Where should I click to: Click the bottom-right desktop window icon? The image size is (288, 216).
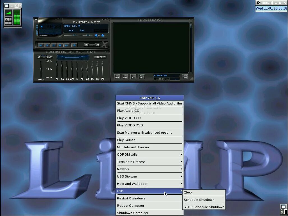pos(284,206)
